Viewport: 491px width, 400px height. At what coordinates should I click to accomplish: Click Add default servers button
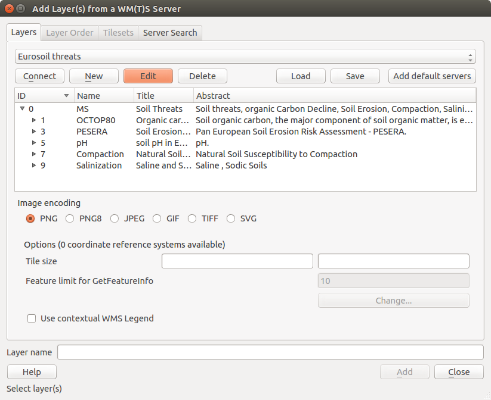pos(432,76)
